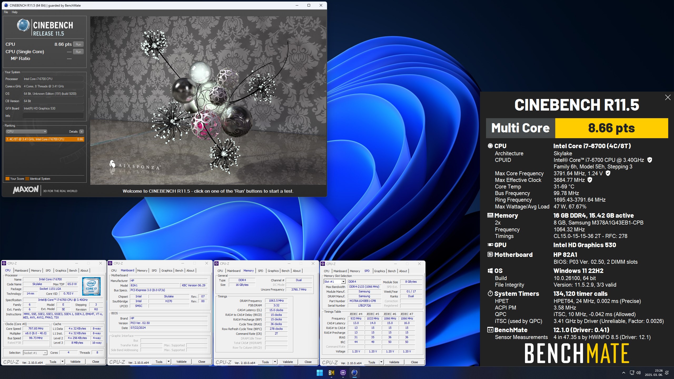Image resolution: width=674 pixels, height=379 pixels.
Task: Click Uncore Frequency 3790.7 MHz value
Action: 299,290
